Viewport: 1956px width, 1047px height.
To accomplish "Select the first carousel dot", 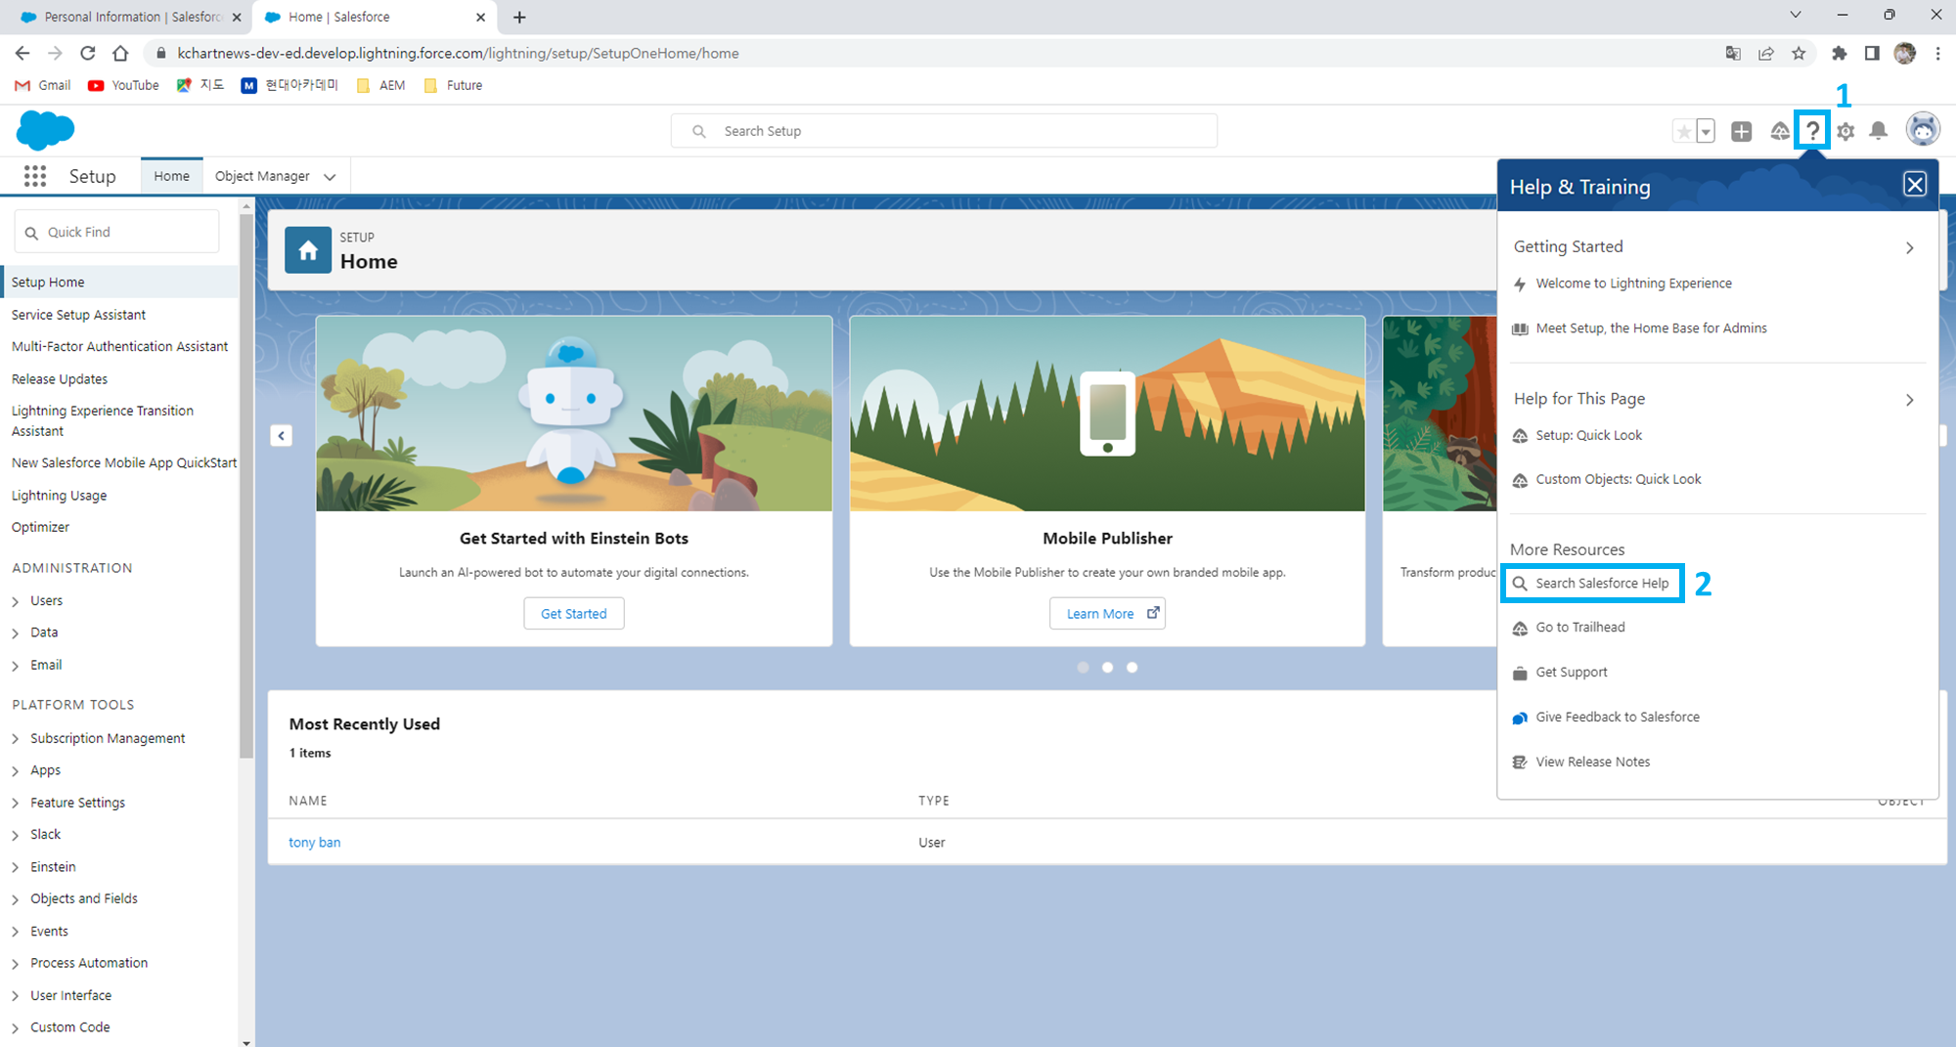I will click(1083, 668).
